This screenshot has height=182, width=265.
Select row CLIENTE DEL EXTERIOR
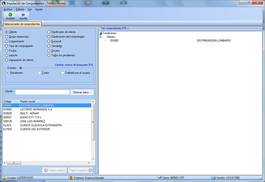click(x=47, y=129)
